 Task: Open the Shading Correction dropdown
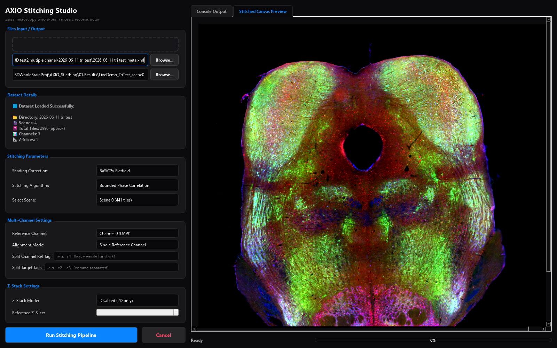click(137, 171)
